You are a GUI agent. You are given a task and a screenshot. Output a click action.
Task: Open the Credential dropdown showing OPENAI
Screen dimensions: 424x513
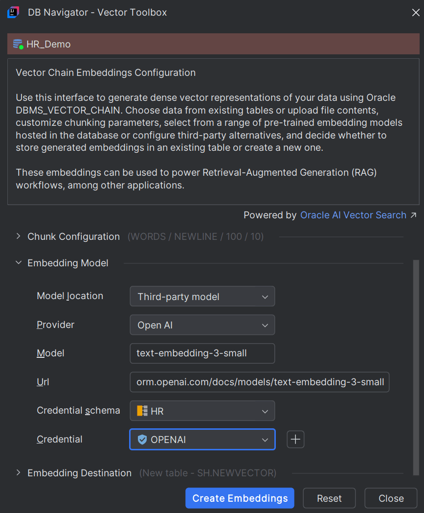coord(202,440)
